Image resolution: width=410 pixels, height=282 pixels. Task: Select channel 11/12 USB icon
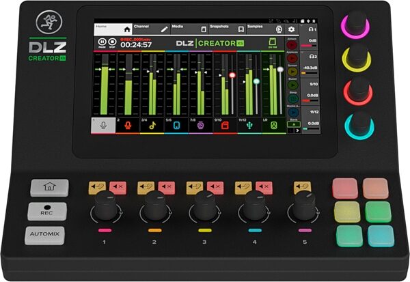[249, 126]
